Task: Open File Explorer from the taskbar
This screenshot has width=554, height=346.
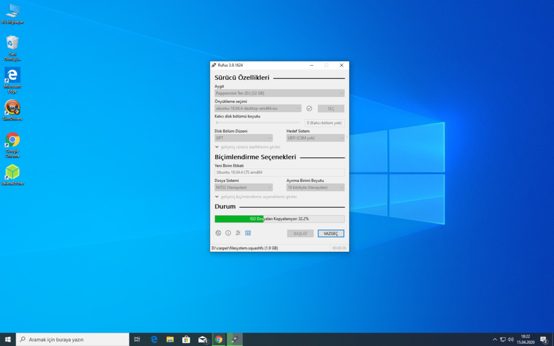Action: 170,339
